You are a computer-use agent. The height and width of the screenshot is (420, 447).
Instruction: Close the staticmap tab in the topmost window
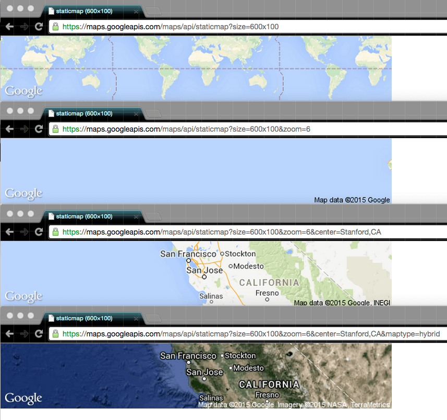136,11
